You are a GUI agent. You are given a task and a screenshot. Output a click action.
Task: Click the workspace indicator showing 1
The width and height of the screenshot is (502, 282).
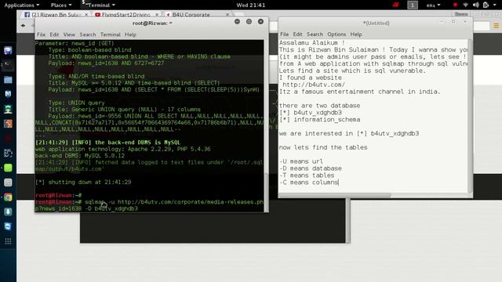click(x=413, y=5)
